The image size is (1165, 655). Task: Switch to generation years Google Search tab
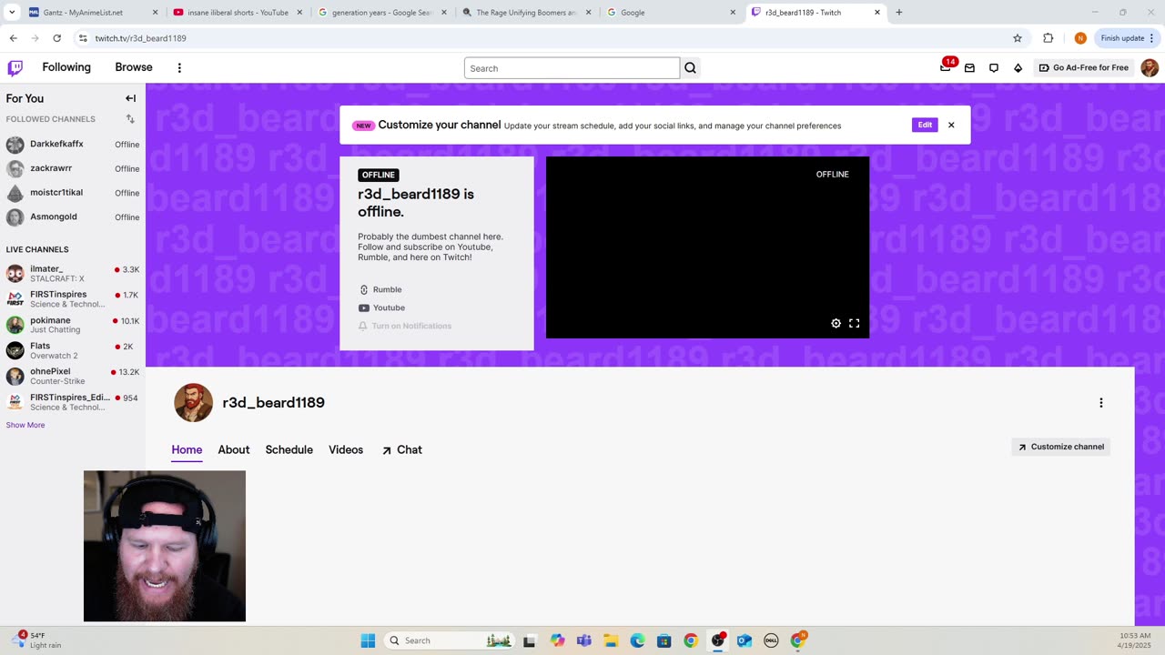coord(382,13)
